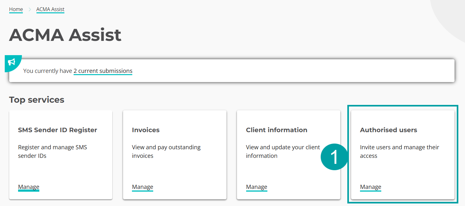Click the megaphone announcement icon
The width and height of the screenshot is (465, 206).
click(x=12, y=63)
